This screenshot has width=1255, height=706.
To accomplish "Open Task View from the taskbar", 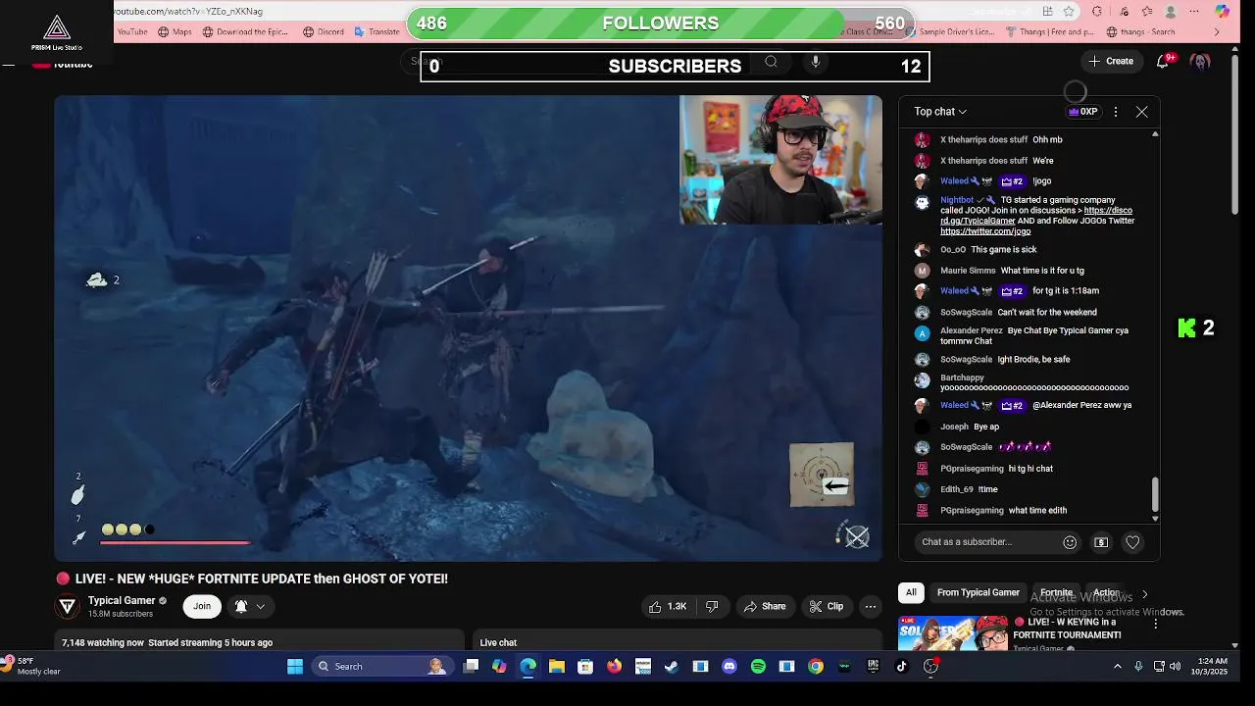I will tap(471, 666).
